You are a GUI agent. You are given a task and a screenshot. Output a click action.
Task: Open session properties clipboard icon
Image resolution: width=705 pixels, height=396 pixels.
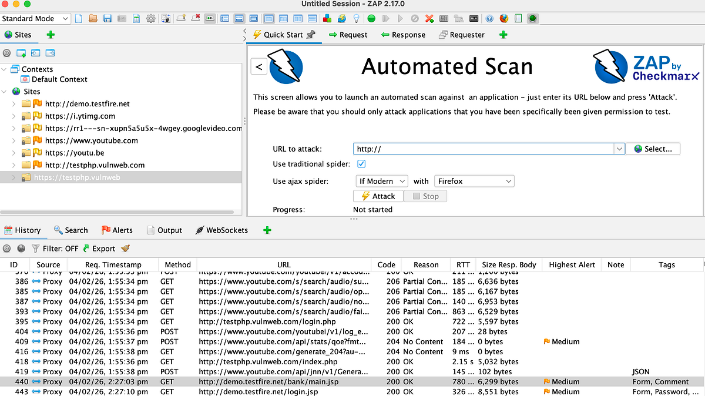pos(136,19)
